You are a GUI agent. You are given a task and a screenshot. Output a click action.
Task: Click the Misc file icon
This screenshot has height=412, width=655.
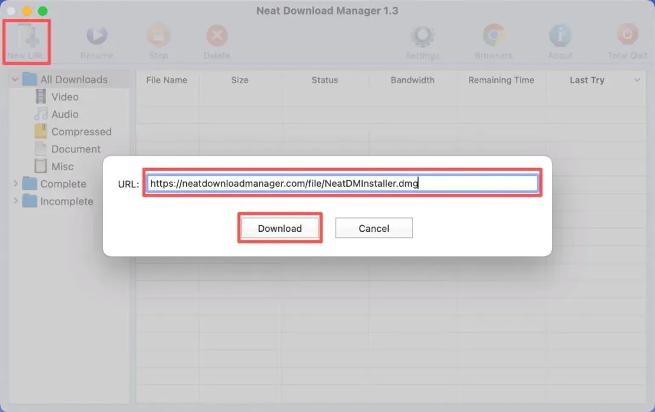pyautogui.click(x=41, y=166)
